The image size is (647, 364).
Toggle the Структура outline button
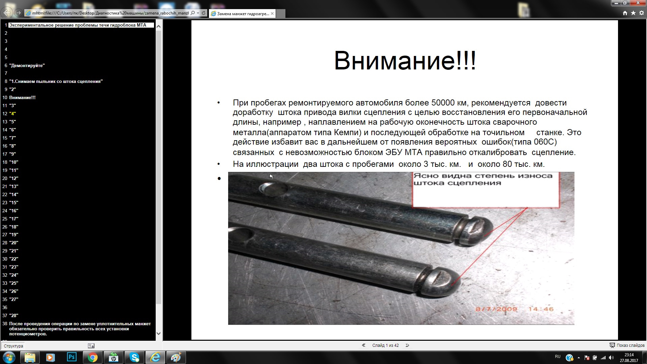(13, 346)
